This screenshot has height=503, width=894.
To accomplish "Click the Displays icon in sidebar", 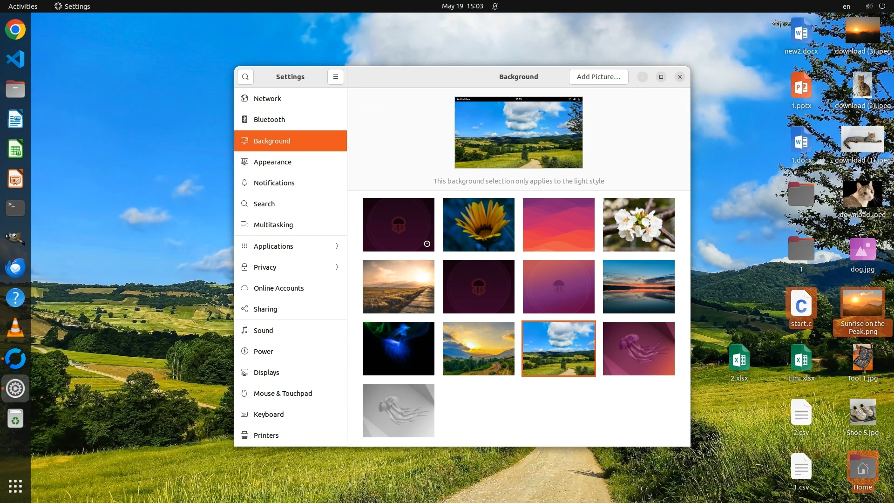I will pyautogui.click(x=244, y=373).
